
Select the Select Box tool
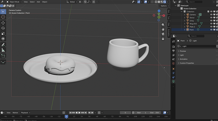pyautogui.click(x=3, y=12)
